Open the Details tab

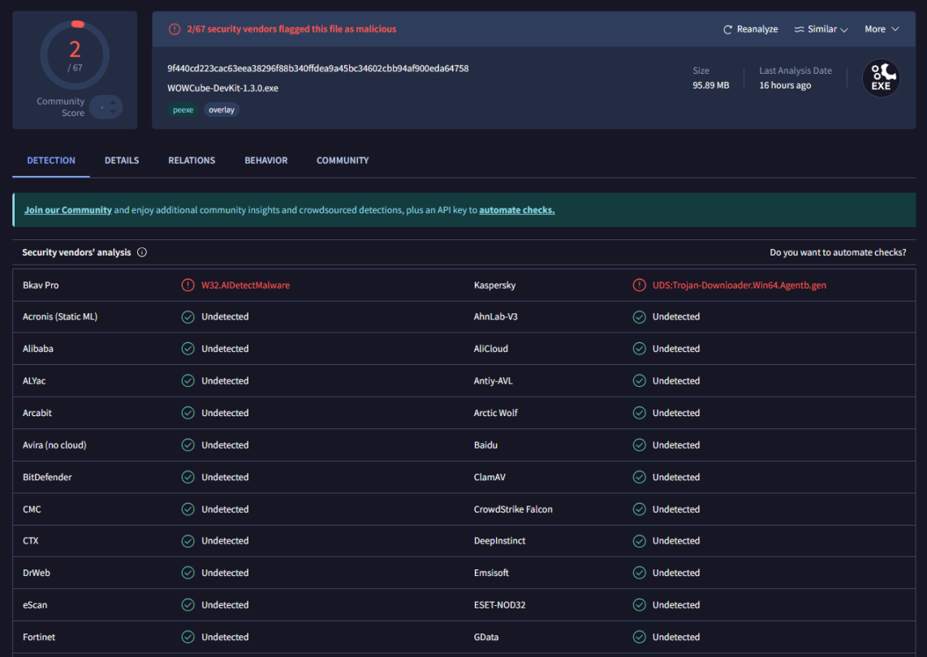(122, 160)
